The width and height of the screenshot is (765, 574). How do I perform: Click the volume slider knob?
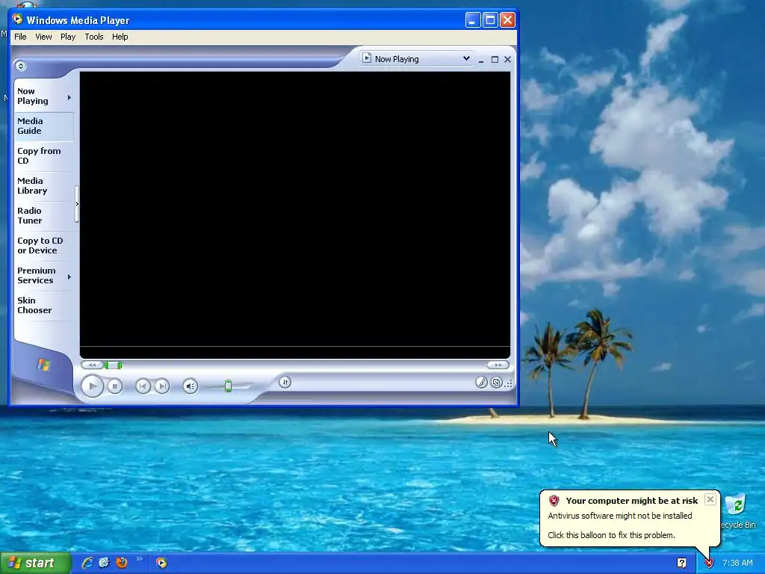(228, 386)
